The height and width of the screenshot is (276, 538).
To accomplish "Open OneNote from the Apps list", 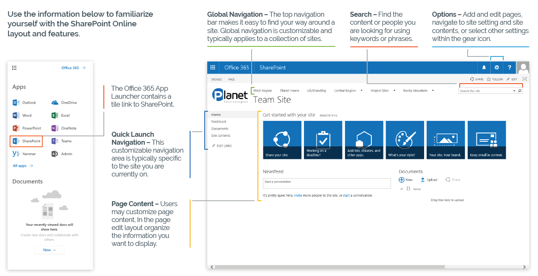I will [64, 128].
